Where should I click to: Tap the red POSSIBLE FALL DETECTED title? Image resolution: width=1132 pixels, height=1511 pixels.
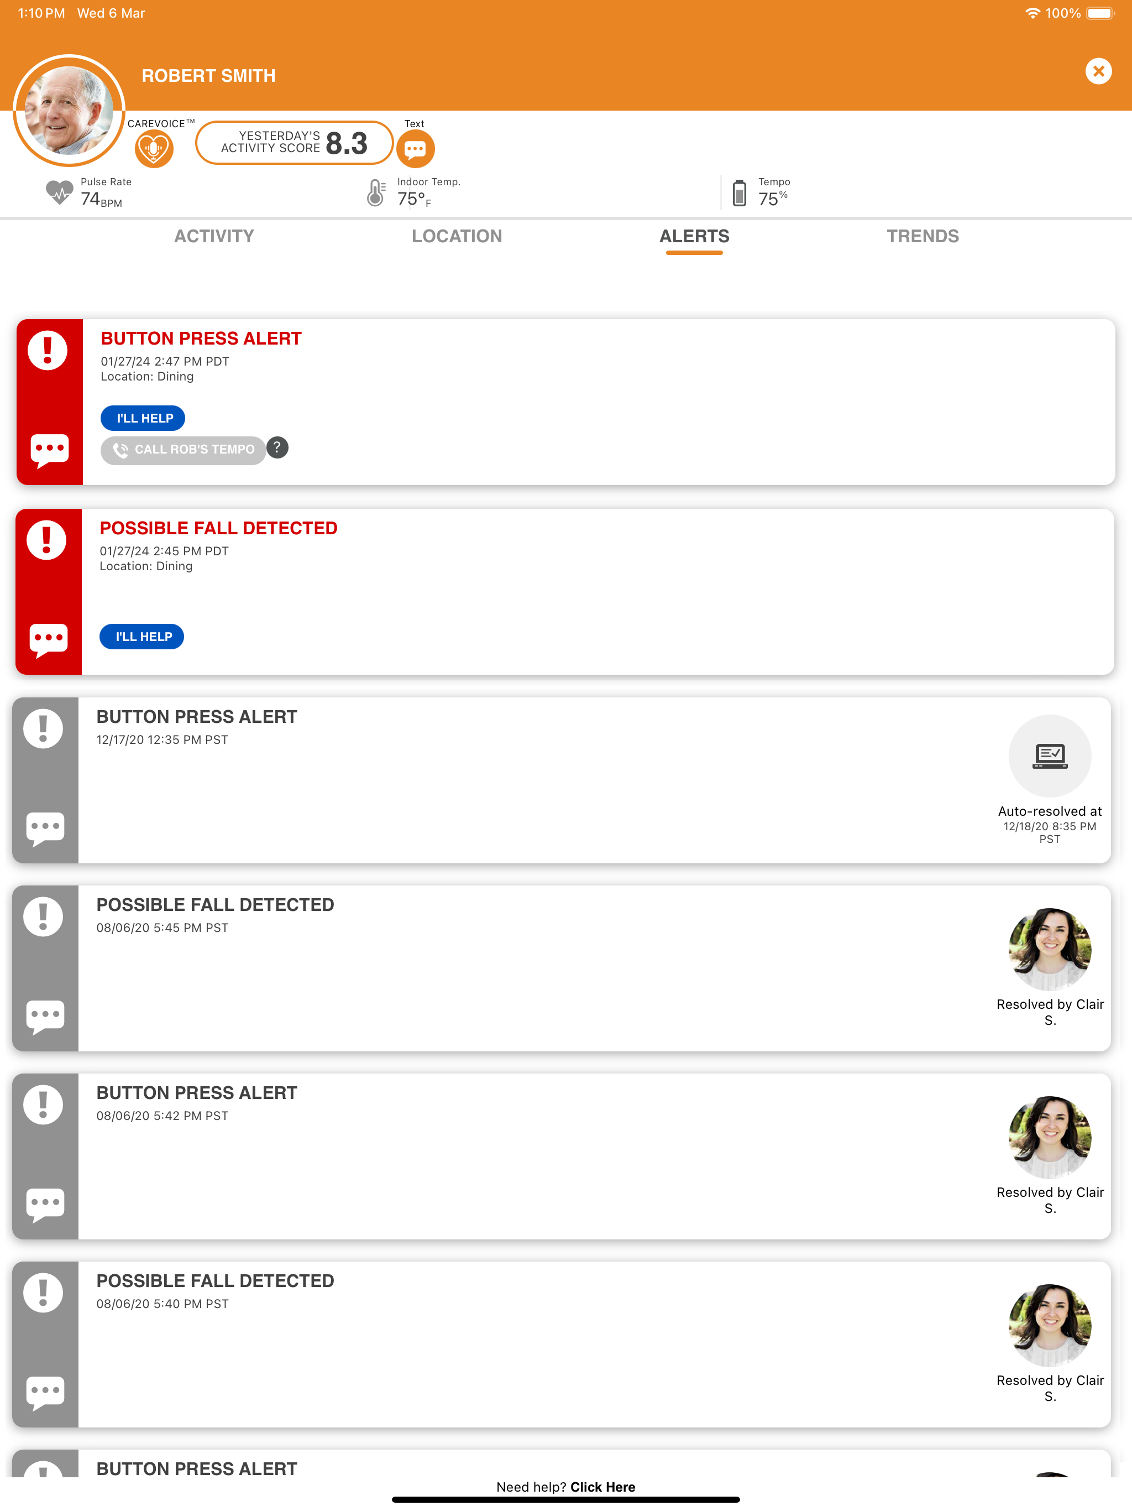(x=218, y=528)
